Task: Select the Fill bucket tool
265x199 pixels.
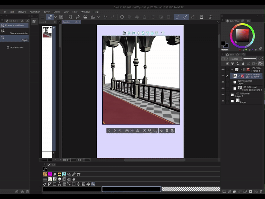Action: 88,184
